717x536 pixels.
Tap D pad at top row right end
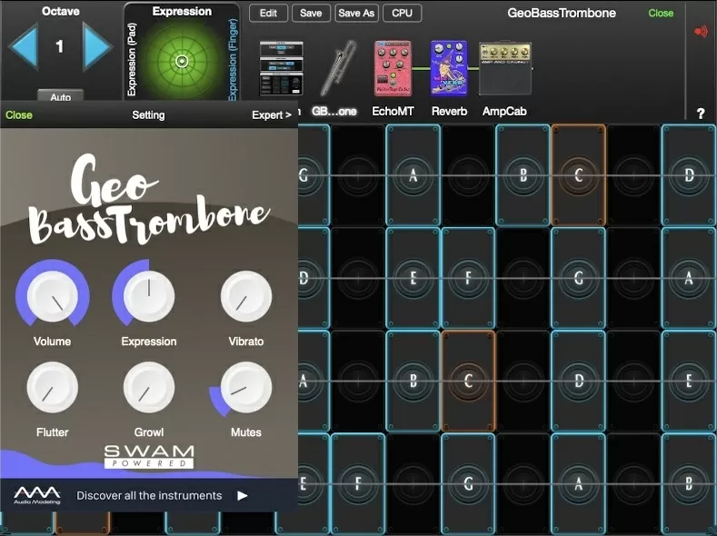click(x=689, y=175)
